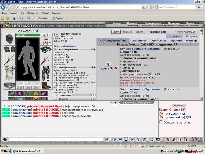
Task: Click the earrings slot above the amulet
Action: pos(46,35)
